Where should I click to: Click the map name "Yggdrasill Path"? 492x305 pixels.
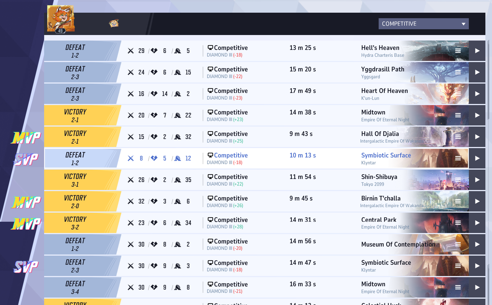click(x=383, y=69)
